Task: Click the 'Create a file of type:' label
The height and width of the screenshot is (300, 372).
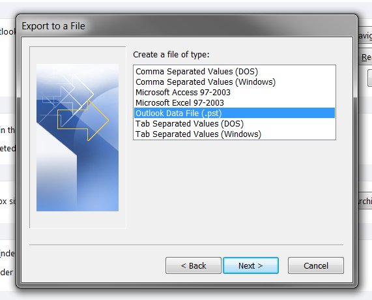Action: tap(171, 55)
